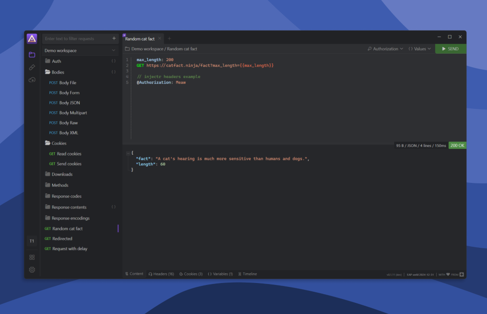Click the cloud upload sidebar icon

coord(32,80)
